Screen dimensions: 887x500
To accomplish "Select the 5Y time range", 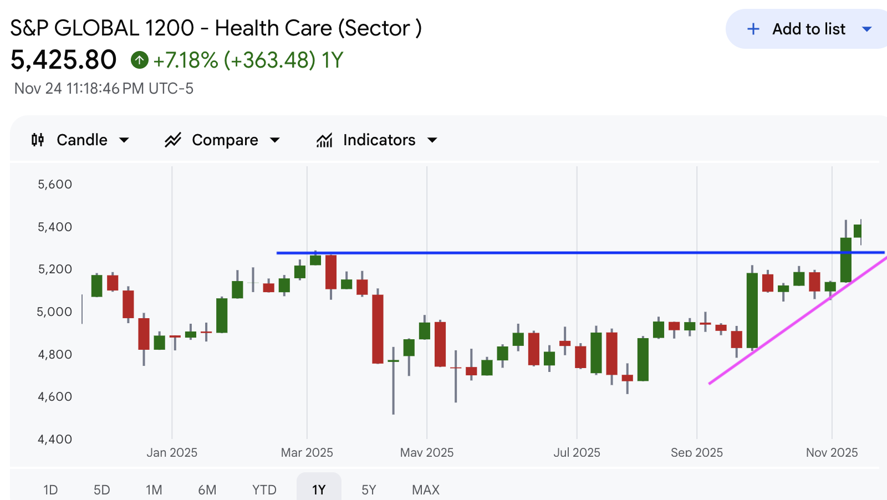I will (369, 489).
